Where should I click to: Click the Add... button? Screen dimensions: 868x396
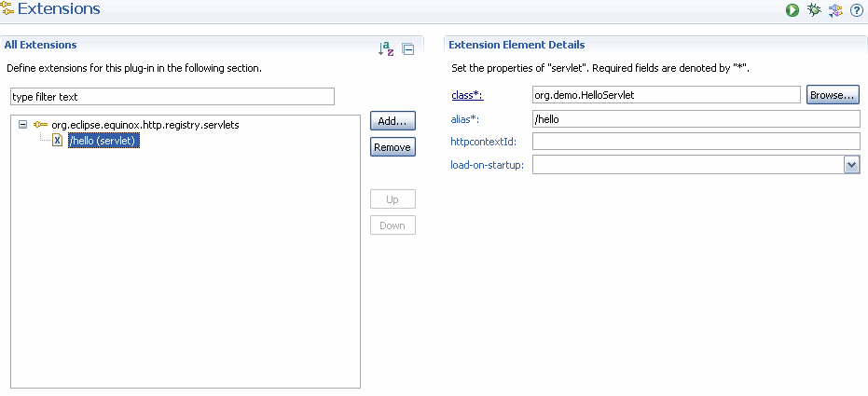click(393, 120)
